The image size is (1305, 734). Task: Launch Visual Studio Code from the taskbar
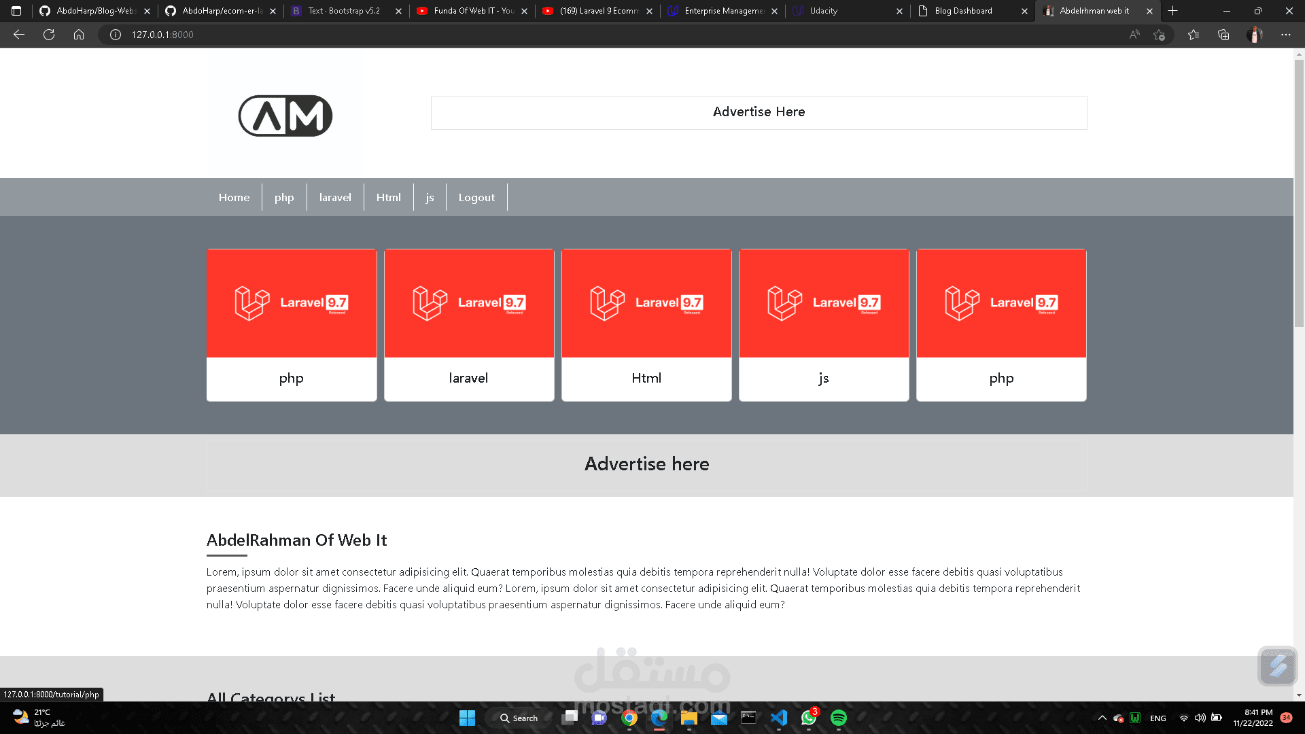pyautogui.click(x=779, y=718)
